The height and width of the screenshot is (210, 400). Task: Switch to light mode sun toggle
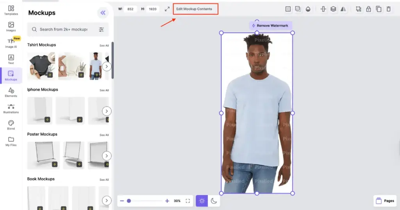tap(202, 201)
